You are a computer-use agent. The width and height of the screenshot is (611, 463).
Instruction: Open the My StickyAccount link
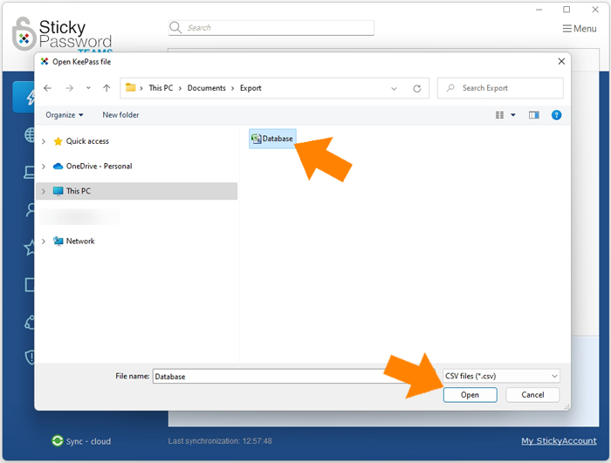(x=559, y=441)
